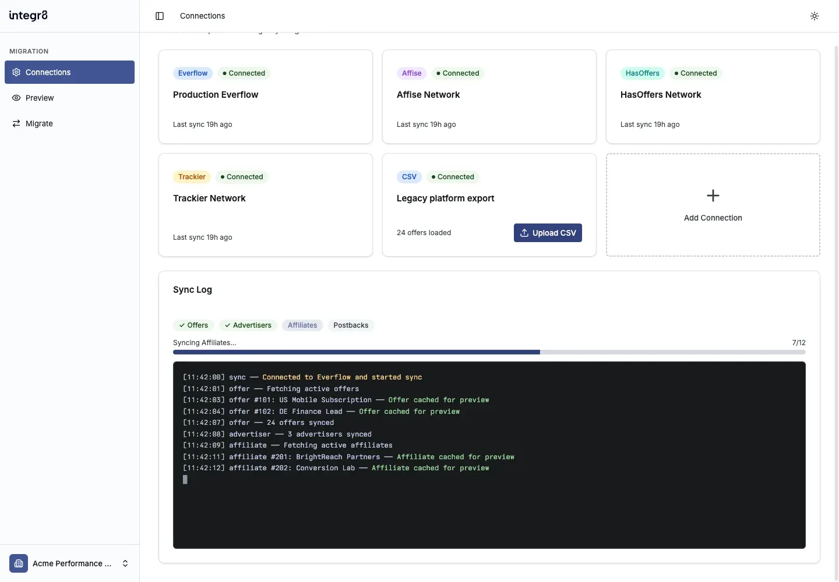The height and width of the screenshot is (582, 839).
Task: Click the HasOffers platform badge
Action: 642,73
